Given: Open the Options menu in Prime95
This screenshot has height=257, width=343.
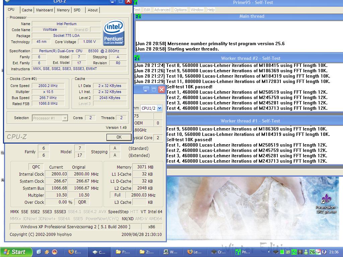Looking at the screenshot, I should (181, 10).
